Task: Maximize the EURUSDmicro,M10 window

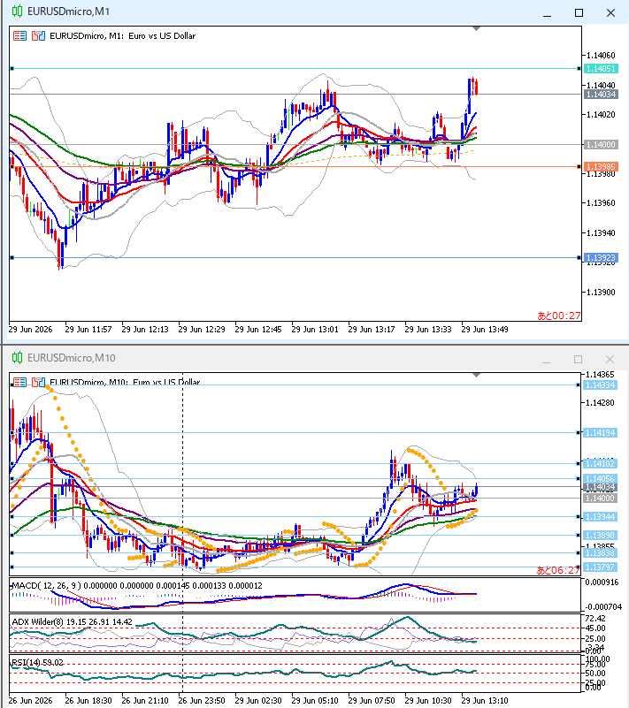Action: point(578,360)
